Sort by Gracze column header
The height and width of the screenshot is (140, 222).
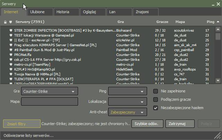tap(162, 22)
